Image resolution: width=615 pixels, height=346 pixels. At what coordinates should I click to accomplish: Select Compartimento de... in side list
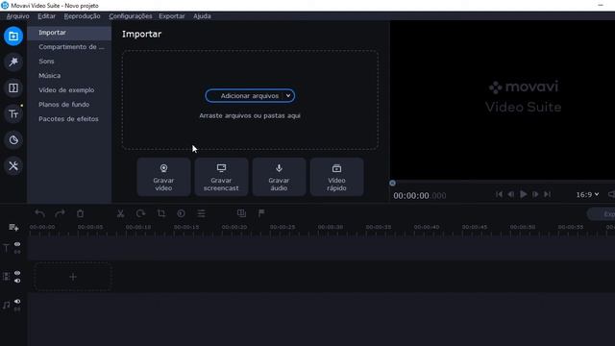tap(69, 47)
